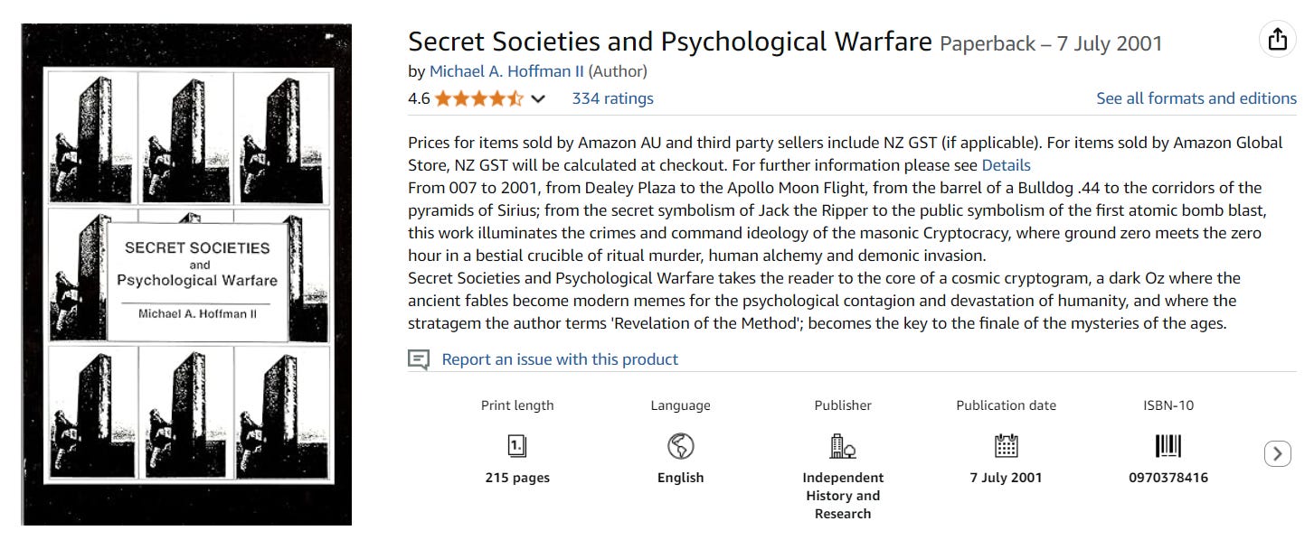Click the star rating icons
This screenshot has width=1314, height=549.
click(x=478, y=98)
